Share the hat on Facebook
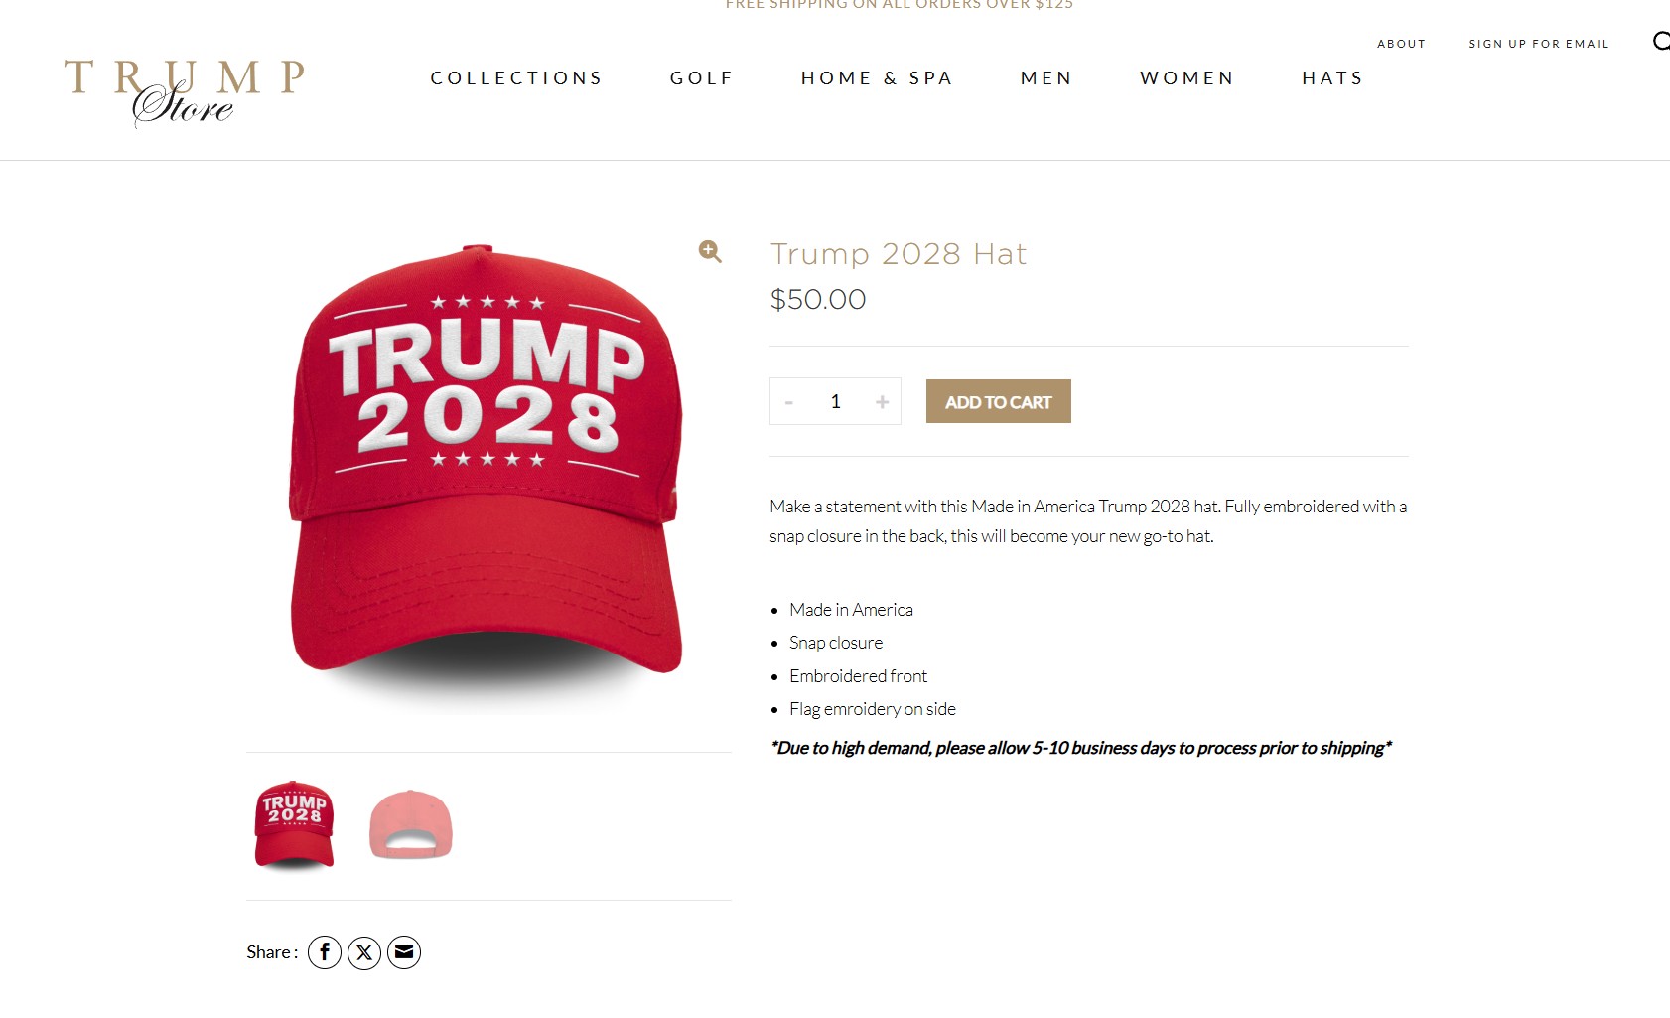This screenshot has height=1018, width=1670. click(325, 952)
